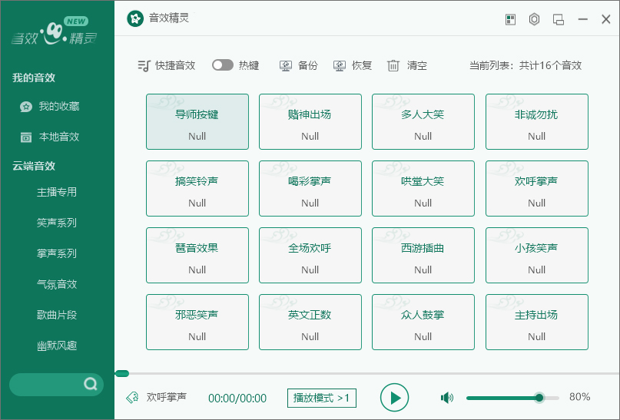Open the hexagon settings icon
This screenshot has height=420, width=620.
pyautogui.click(x=534, y=19)
